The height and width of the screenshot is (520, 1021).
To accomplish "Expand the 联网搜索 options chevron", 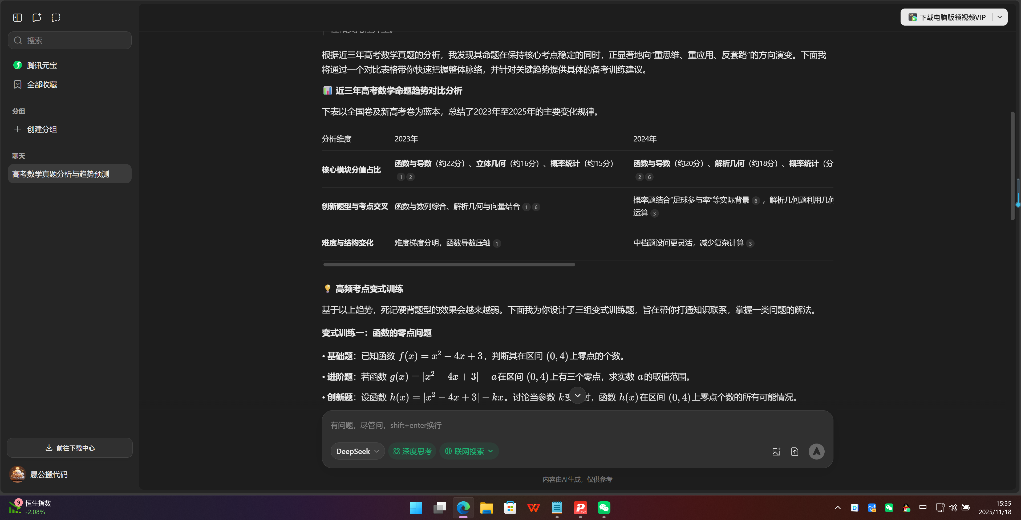I will 492,451.
